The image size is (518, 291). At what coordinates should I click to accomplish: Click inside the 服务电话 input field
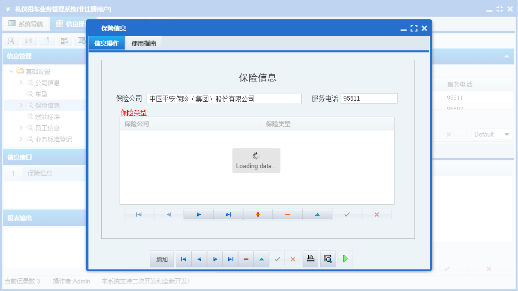click(369, 98)
